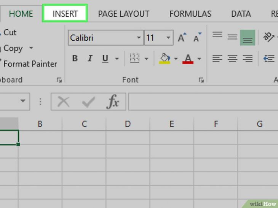The height and width of the screenshot is (208, 278).
Task: Expand the Name Box dropdown arrow
Action: [x=23, y=101]
